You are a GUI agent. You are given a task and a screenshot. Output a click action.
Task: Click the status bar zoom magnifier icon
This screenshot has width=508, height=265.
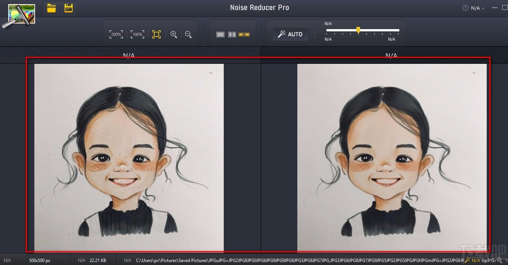coord(499,260)
